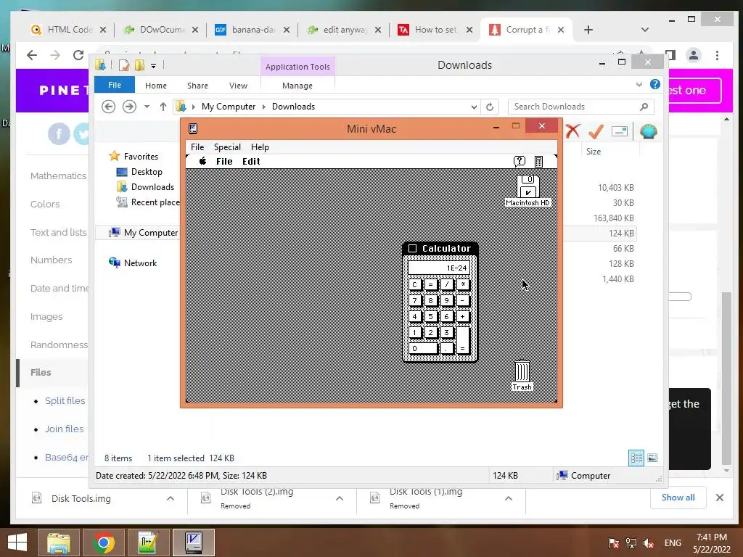Go up one folder level in Explorer
The width and height of the screenshot is (743, 557).
click(x=163, y=107)
